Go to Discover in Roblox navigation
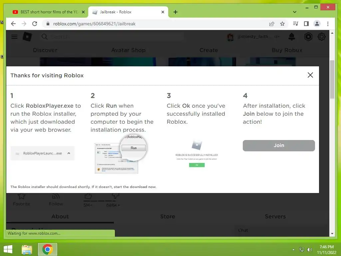 click(x=45, y=50)
